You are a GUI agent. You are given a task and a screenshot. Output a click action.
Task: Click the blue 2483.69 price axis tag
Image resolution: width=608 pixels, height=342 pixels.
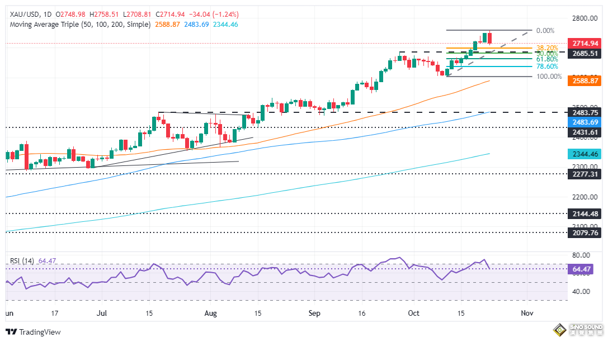(x=584, y=121)
